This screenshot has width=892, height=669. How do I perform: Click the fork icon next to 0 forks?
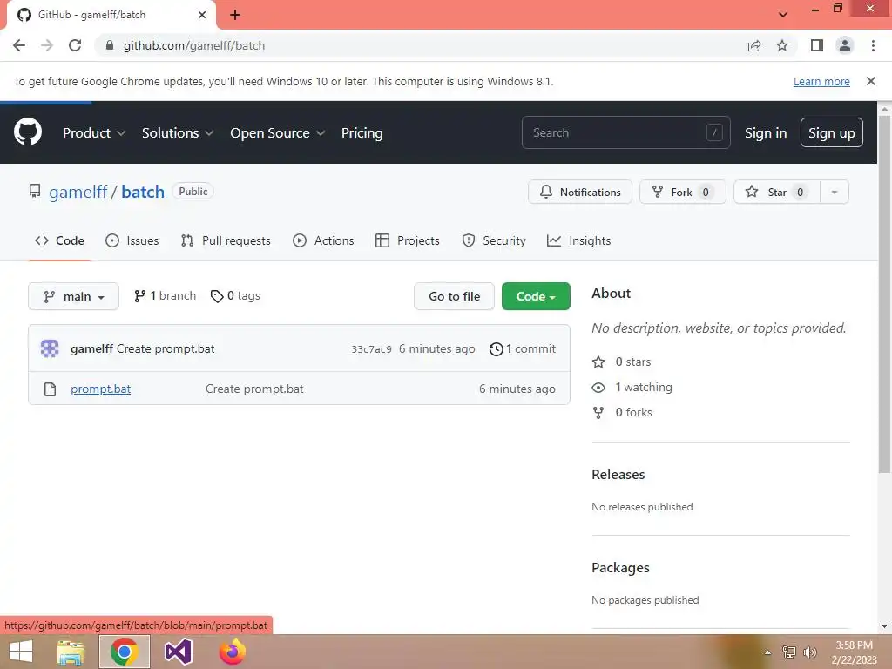coord(598,412)
